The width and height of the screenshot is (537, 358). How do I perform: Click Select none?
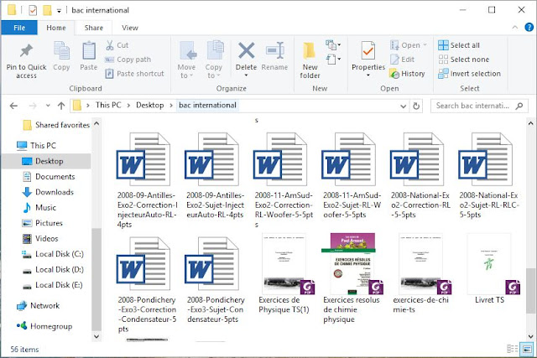[464, 60]
